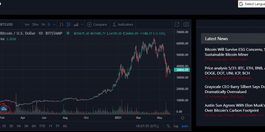Click the TradingView cloud logo icon
This screenshot has width=265, height=132.
pos(4,109)
